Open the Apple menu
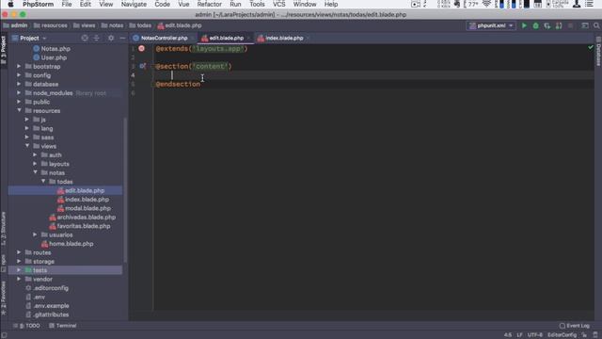The width and height of the screenshot is (602, 339). coord(10,4)
